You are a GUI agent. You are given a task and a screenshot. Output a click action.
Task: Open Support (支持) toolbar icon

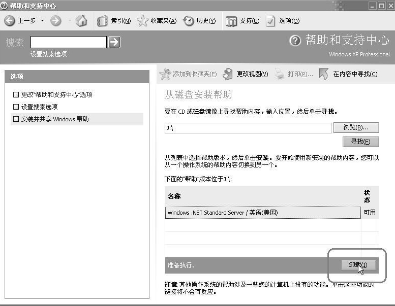pos(231,21)
